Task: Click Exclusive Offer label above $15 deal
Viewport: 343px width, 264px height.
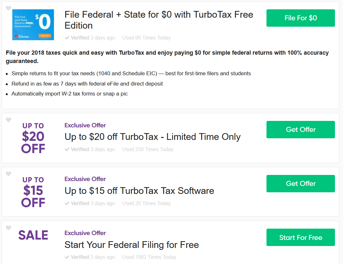Action: 85,179
